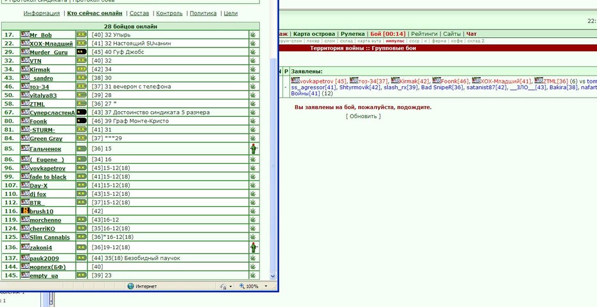The width and height of the screenshot is (597, 307).
Task: Click the red figure icon in the zakoni4 row
Action: tap(254, 247)
